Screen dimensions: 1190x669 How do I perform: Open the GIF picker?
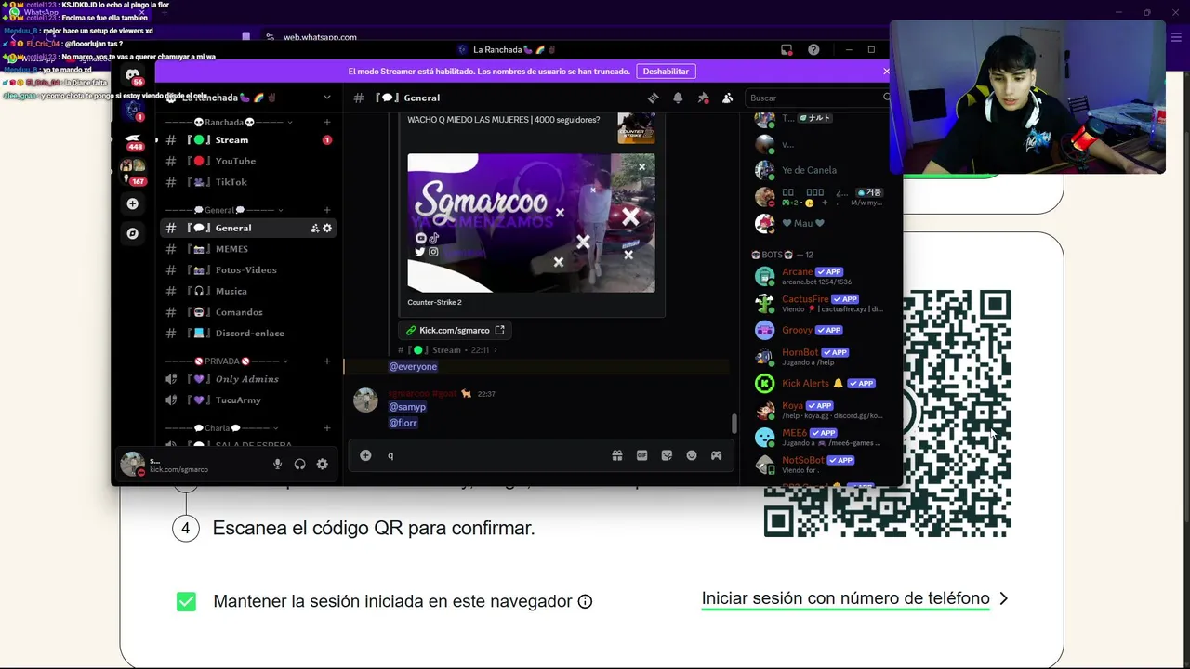(641, 455)
